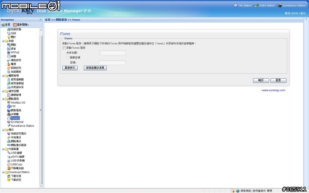
Task: Open System Update (系統更新) item
Action: pyautogui.click(x=14, y=72)
